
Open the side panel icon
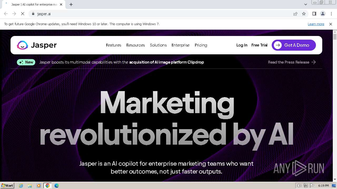coord(314,14)
